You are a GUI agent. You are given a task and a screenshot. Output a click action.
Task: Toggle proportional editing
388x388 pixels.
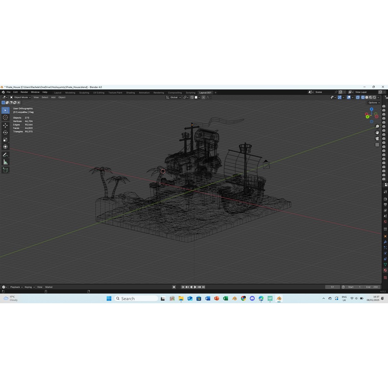203,97
